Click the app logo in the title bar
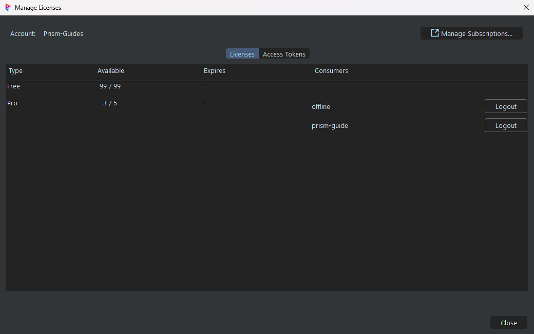Screen dimensions: 534x334 pos(8,8)
